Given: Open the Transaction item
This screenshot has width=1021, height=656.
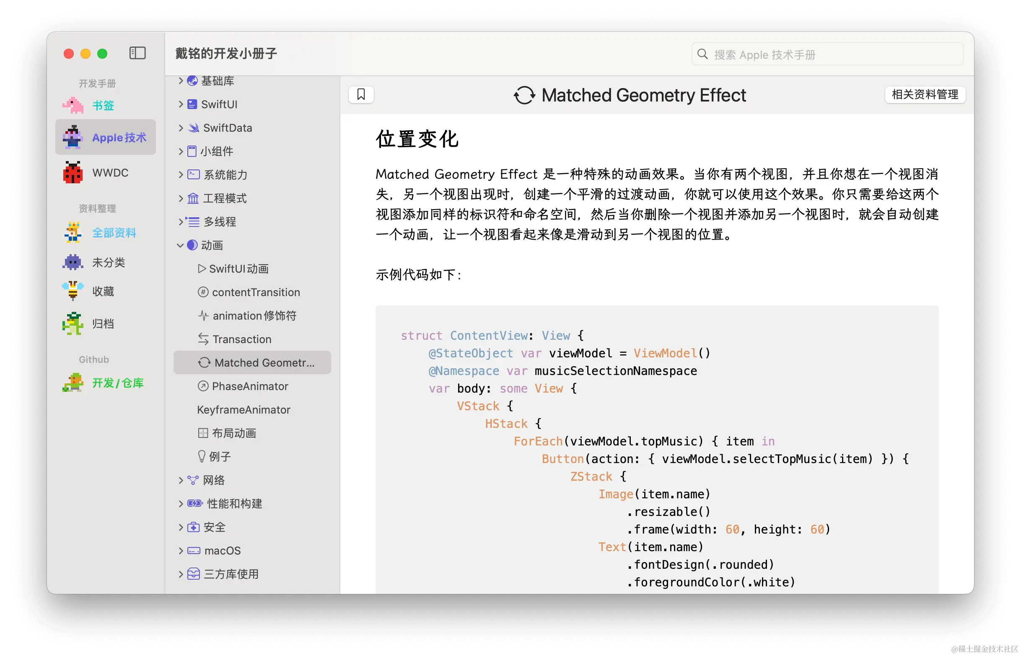Looking at the screenshot, I should 241,339.
